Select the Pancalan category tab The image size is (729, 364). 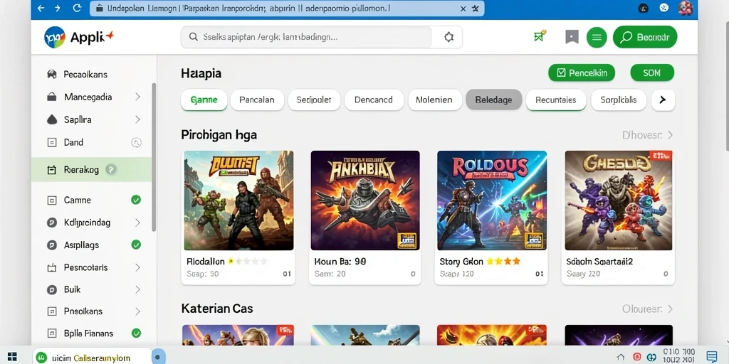(x=256, y=100)
